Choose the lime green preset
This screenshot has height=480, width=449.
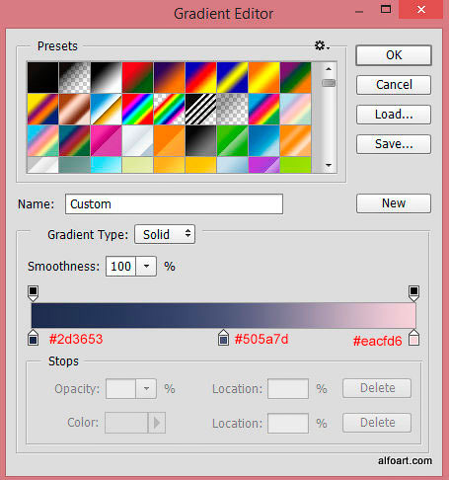(x=295, y=165)
